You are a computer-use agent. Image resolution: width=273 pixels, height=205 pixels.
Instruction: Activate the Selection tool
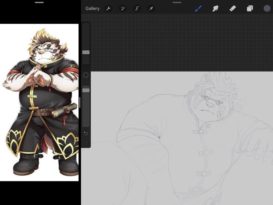(137, 8)
